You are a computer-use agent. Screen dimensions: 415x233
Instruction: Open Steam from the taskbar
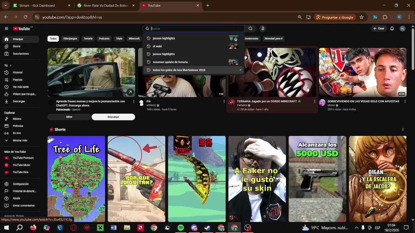(x=207, y=228)
